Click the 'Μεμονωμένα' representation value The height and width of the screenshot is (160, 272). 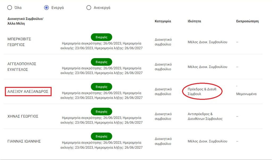click(246, 94)
